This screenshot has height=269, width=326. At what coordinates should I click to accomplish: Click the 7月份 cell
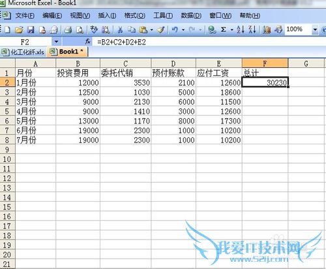pyautogui.click(x=35, y=140)
